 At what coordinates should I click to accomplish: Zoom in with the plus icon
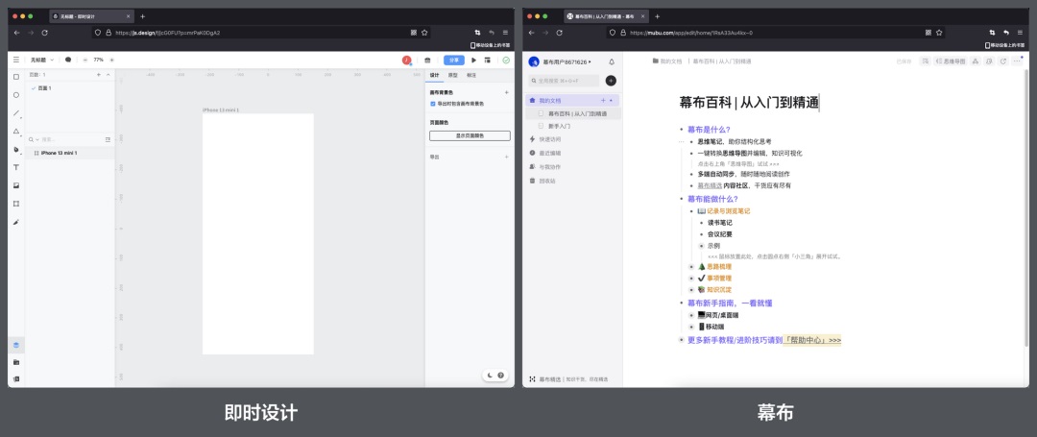pos(111,60)
